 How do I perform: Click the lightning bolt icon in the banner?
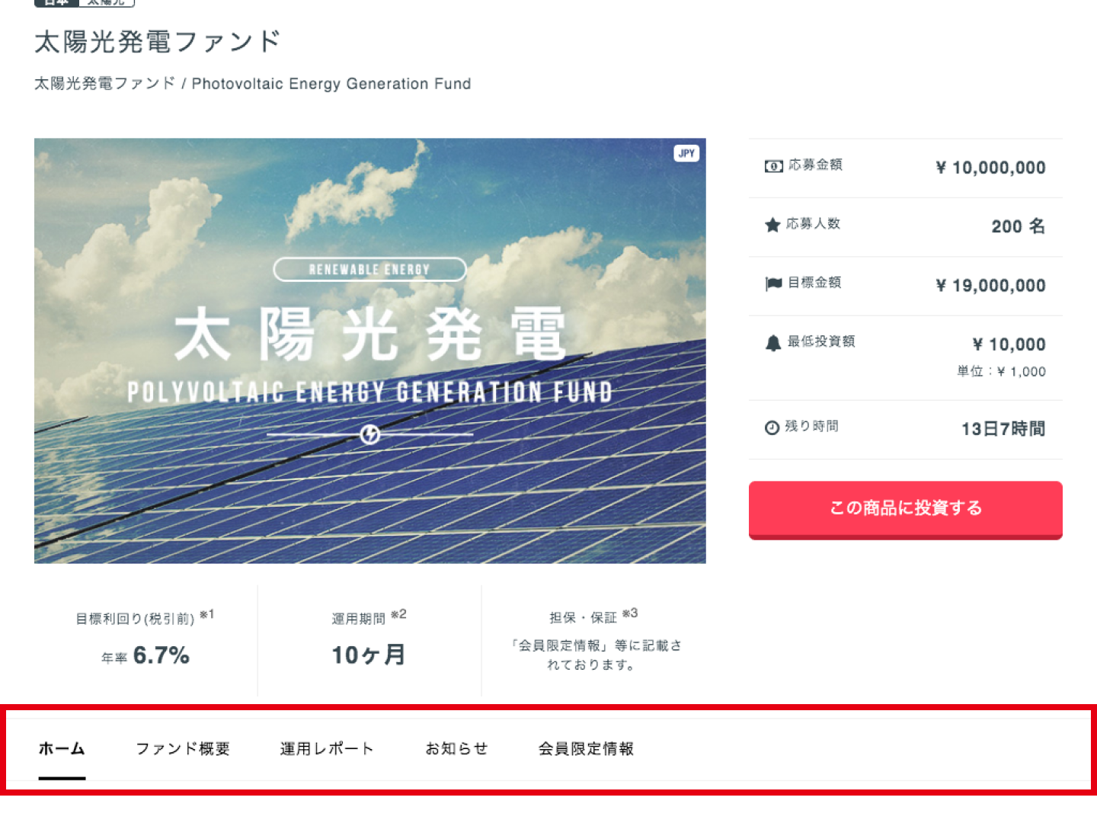click(369, 434)
